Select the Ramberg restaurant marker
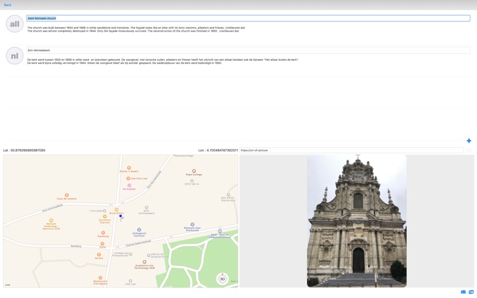Screen dimensions: 477x298 (x=103, y=232)
